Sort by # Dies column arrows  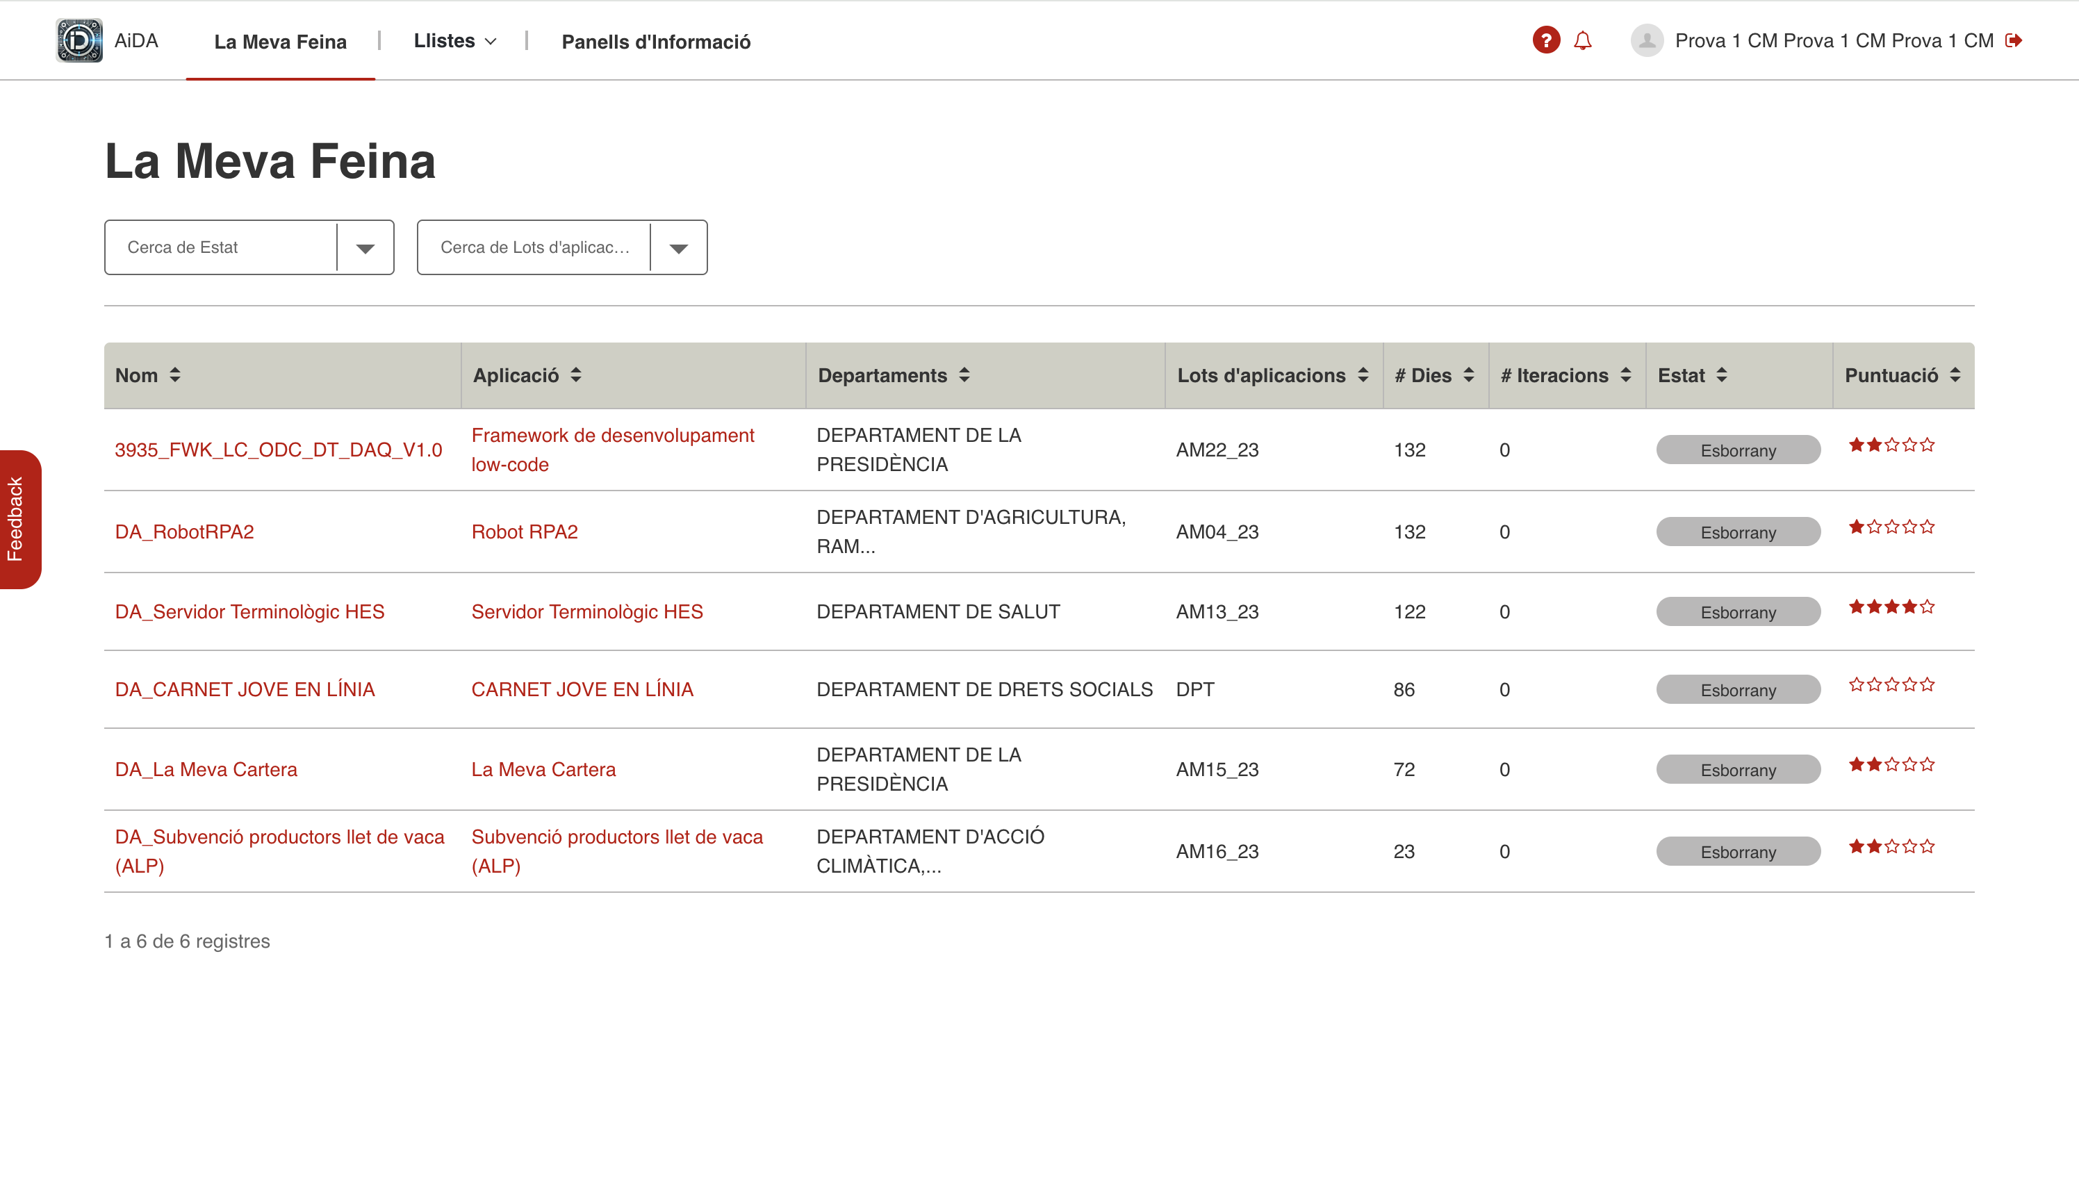(x=1469, y=375)
